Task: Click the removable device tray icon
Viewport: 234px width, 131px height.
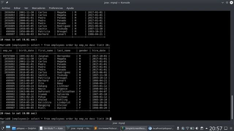Action: (178, 128)
